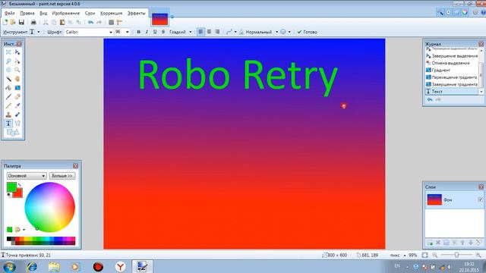Click the primary green color swatch
This screenshot has width=486, height=273.
[11, 187]
